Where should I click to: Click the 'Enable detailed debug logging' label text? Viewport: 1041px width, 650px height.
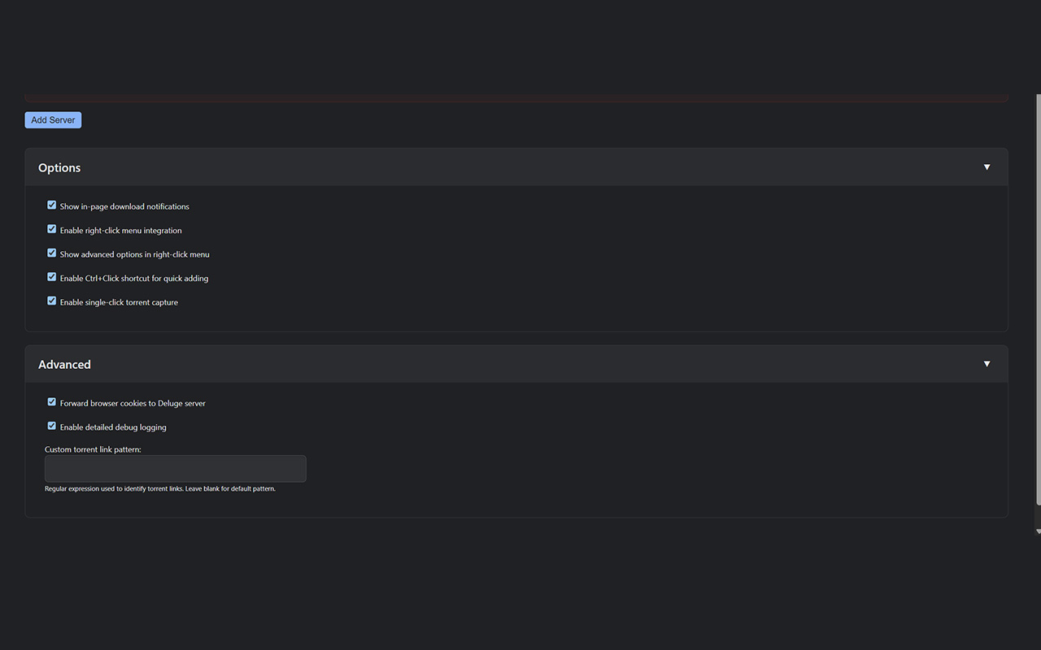point(113,427)
